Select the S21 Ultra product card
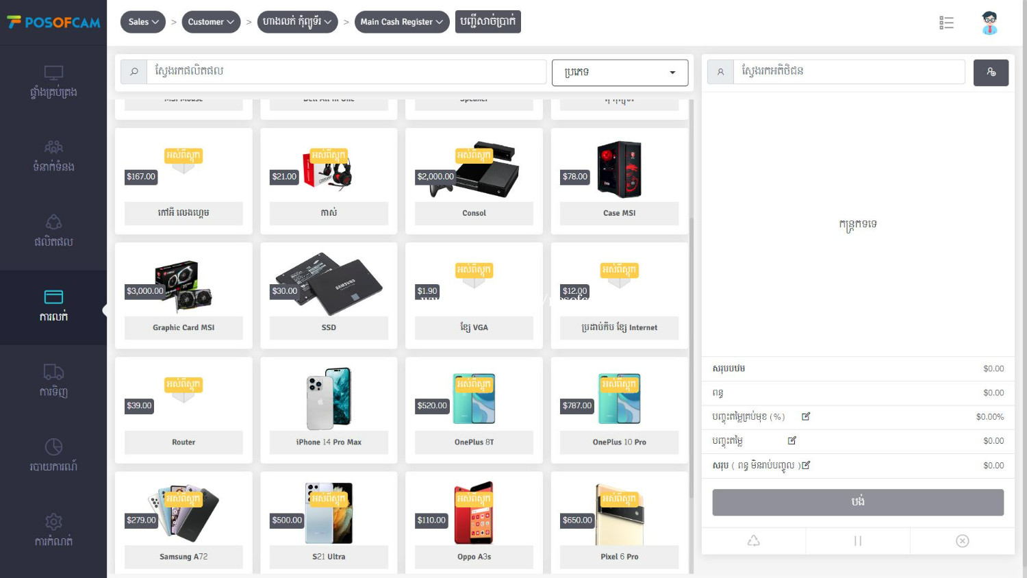The height and width of the screenshot is (578, 1027). point(329,523)
